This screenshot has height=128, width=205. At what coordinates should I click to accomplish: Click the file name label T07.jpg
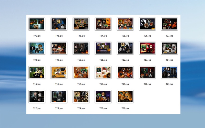(169, 36)
